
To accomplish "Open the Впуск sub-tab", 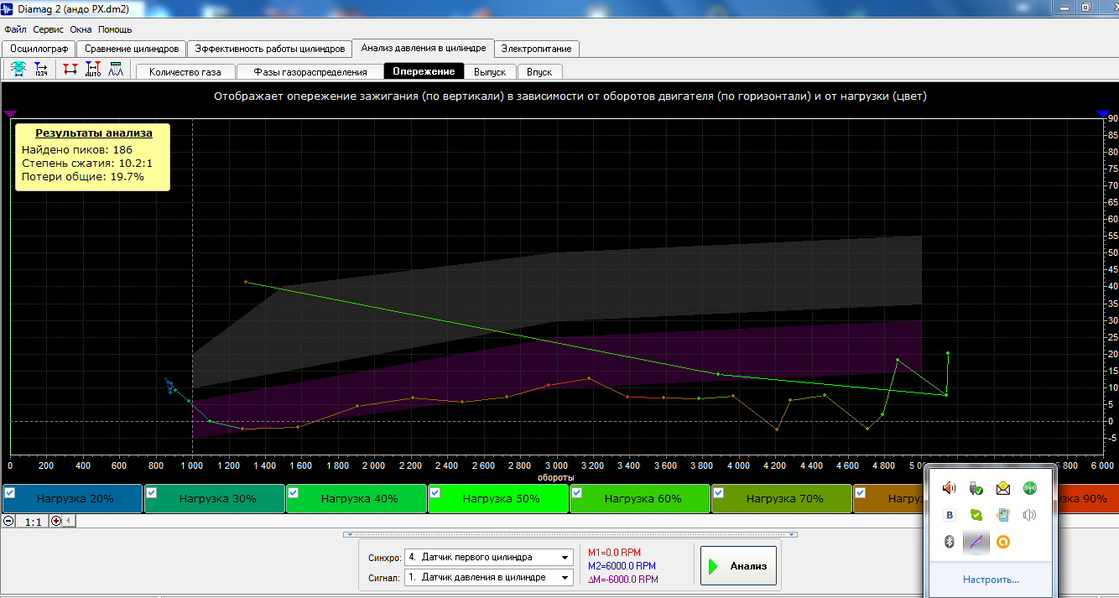I will coord(539,72).
